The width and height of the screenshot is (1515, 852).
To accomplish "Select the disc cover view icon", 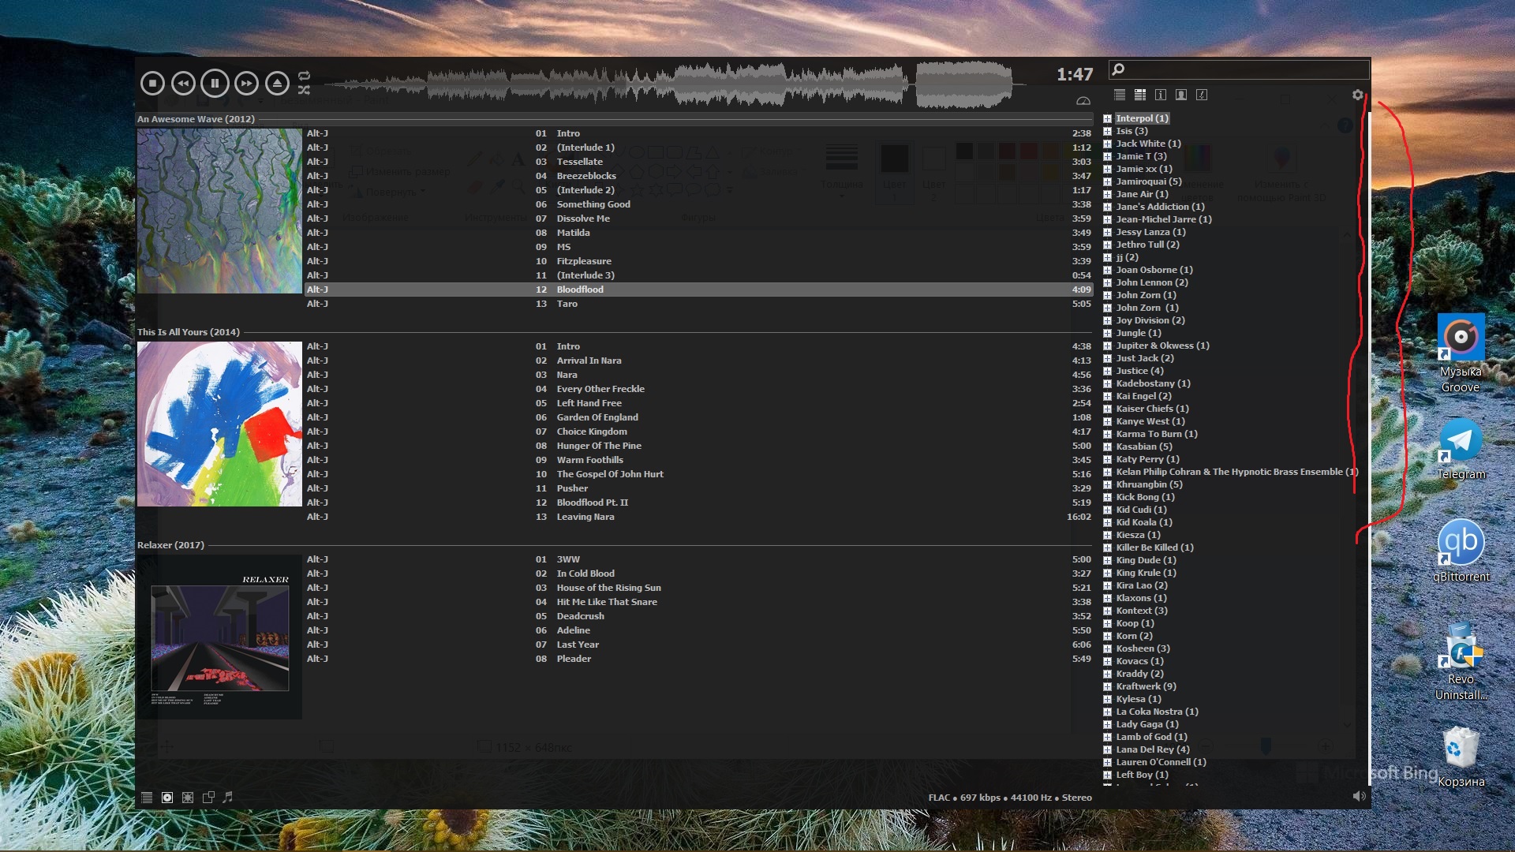I will (x=167, y=798).
